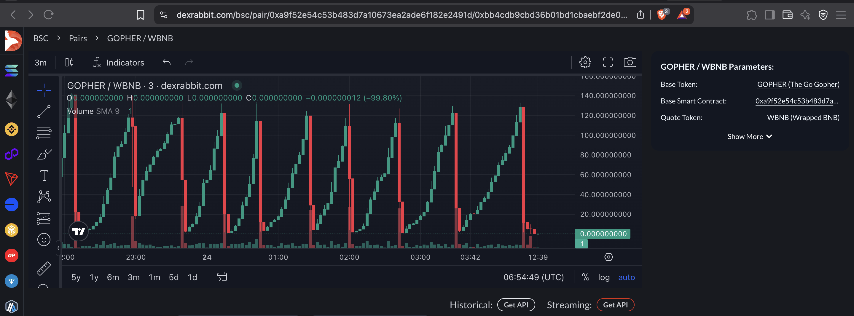Collapse the drawing toolbar arrow
The height and width of the screenshot is (316, 854).
58,248
